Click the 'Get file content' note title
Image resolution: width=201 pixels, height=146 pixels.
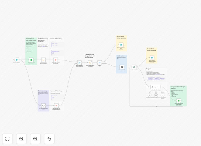121,56
